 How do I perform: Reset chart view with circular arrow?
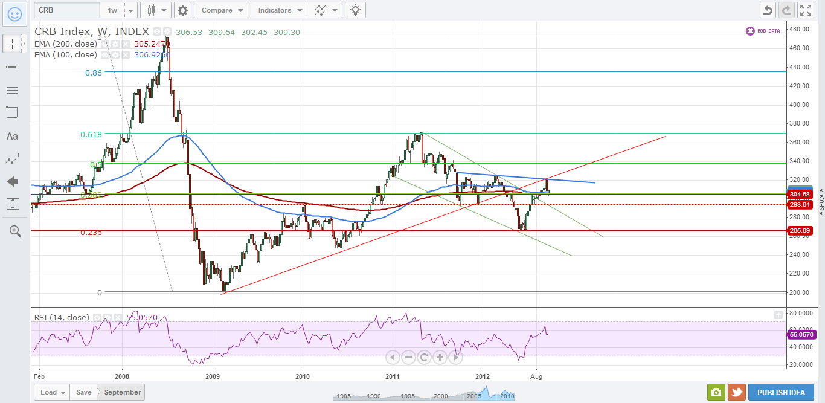tap(424, 357)
